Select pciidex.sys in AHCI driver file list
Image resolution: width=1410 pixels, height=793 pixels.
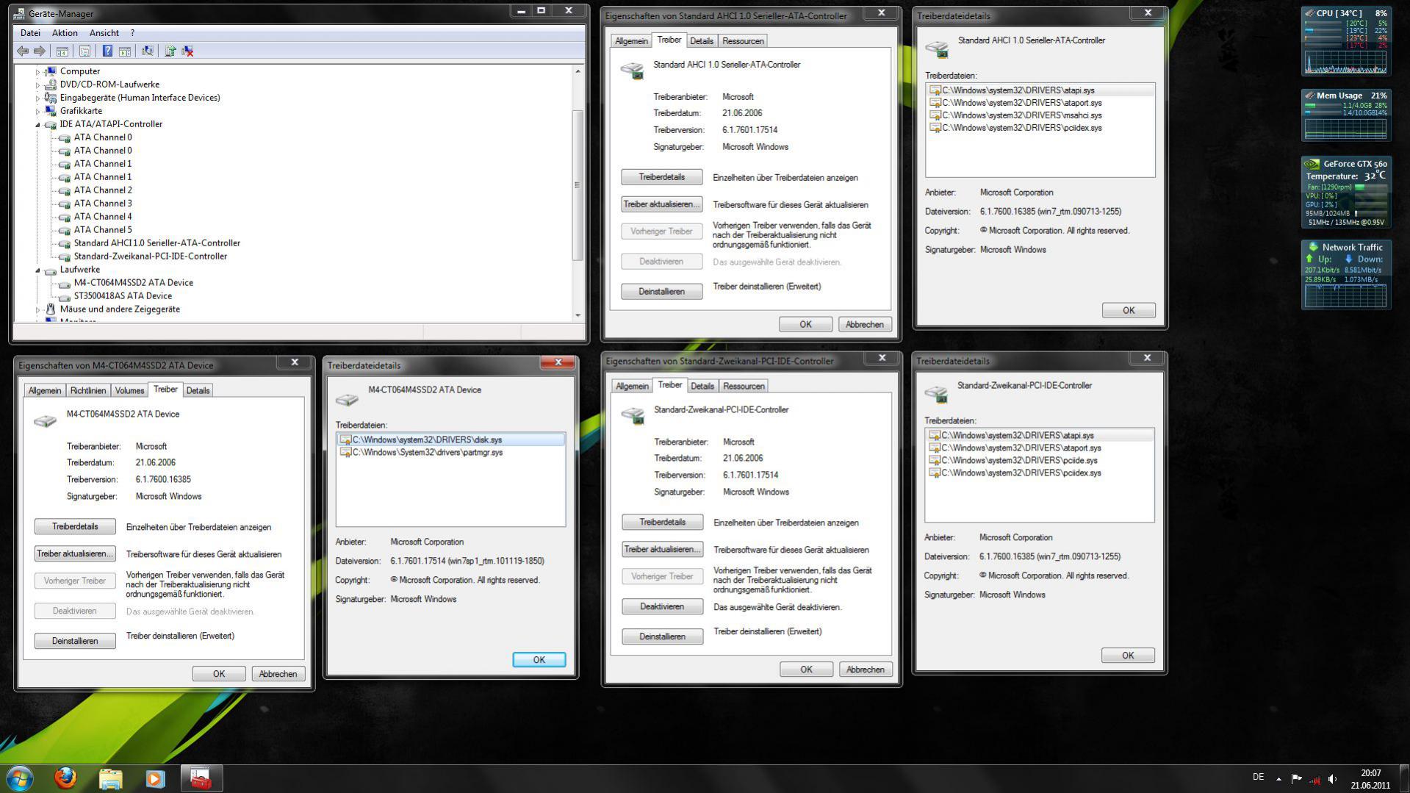pyautogui.click(x=1022, y=128)
